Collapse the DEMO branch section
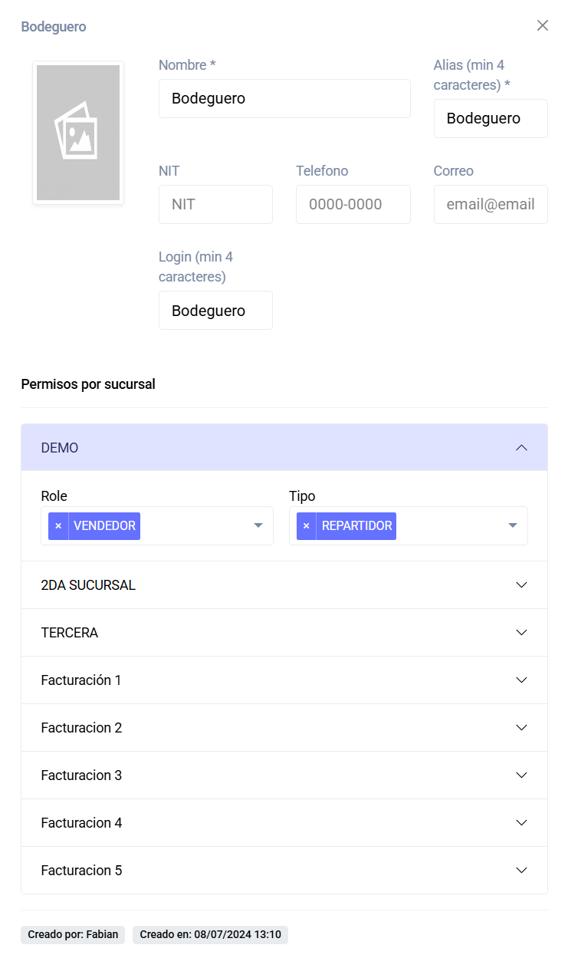 pos(284,447)
